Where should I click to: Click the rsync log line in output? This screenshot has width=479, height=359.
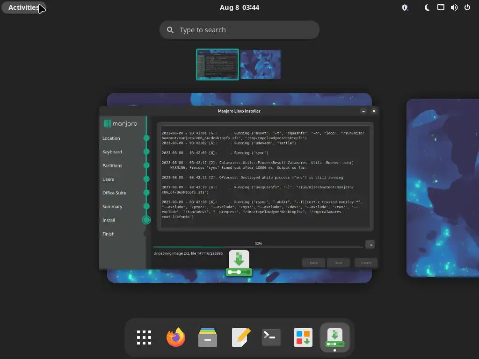(262, 209)
